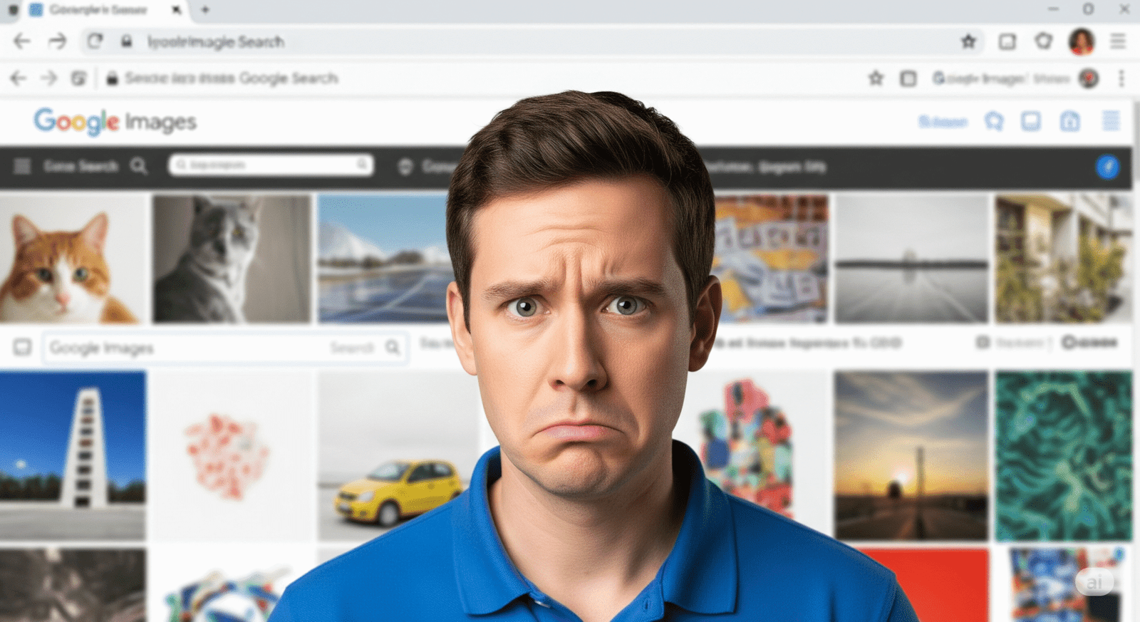Click the back arrow in the second address bar
The height and width of the screenshot is (622, 1140).
19,78
